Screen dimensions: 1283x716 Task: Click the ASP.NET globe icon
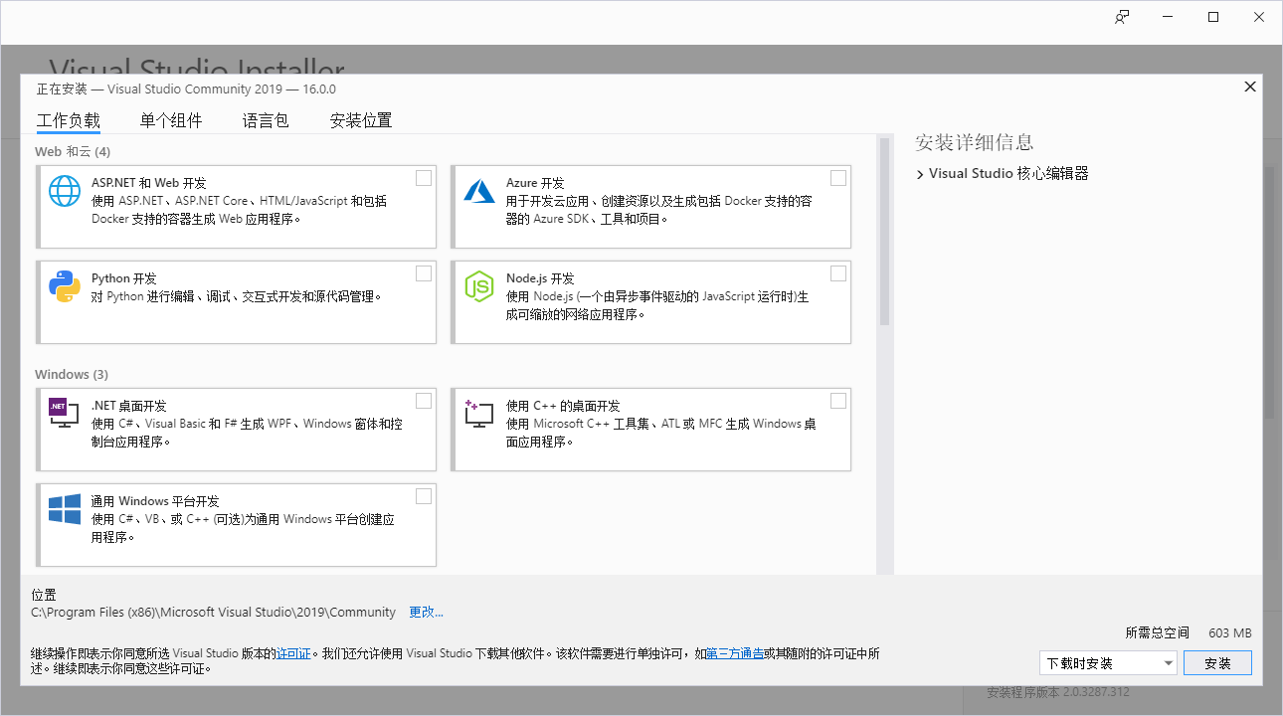click(65, 191)
